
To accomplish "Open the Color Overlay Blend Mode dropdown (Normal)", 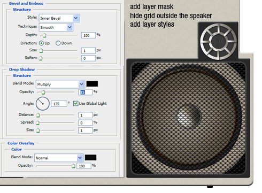I will (x=59, y=158).
